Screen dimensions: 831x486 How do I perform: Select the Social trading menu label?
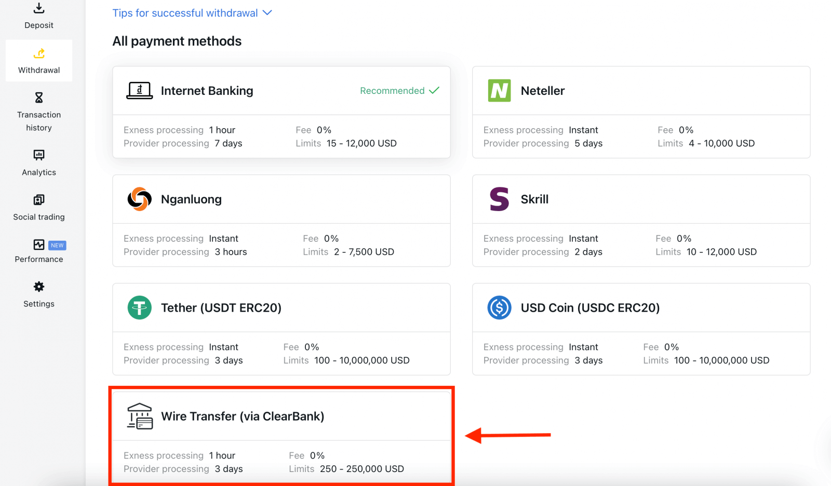coord(39,217)
